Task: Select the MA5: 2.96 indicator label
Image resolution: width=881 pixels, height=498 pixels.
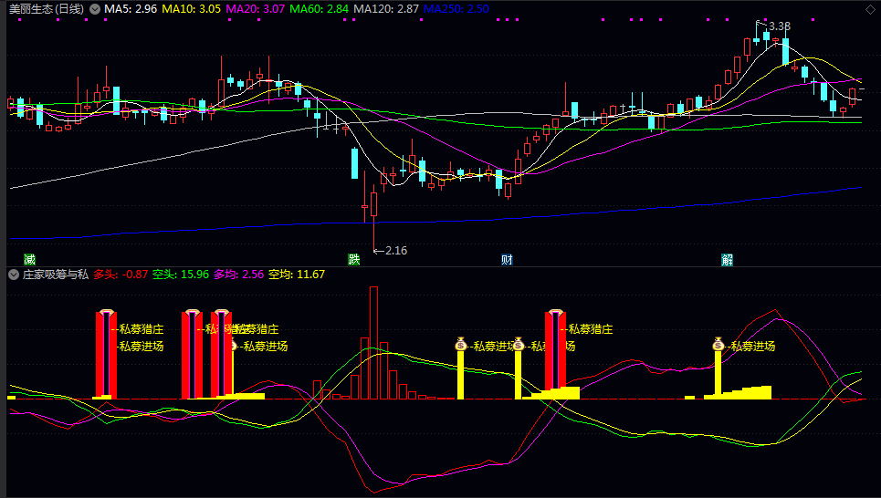Action: pyautogui.click(x=131, y=9)
